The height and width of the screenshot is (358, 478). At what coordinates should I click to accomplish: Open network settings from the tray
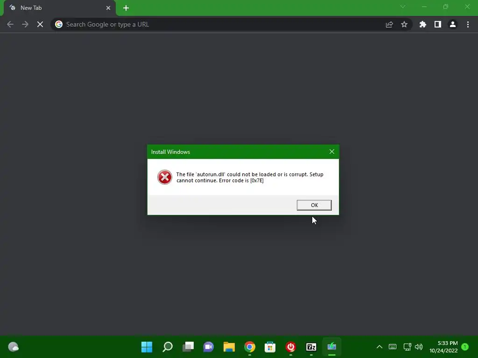click(407, 347)
